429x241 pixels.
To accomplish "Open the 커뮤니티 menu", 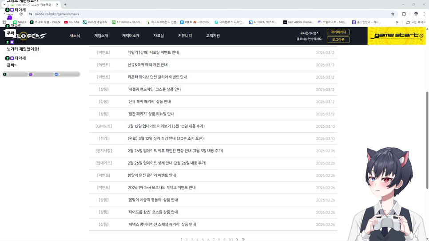I will click(185, 36).
